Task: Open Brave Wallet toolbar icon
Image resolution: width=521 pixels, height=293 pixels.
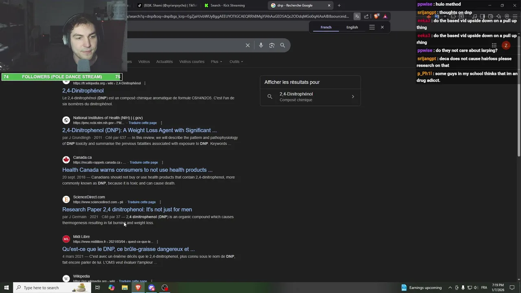Action: pos(490,16)
